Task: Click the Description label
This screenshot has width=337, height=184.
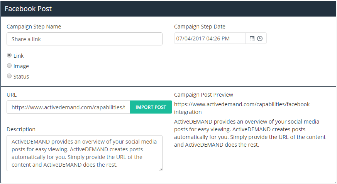Action: (21, 129)
